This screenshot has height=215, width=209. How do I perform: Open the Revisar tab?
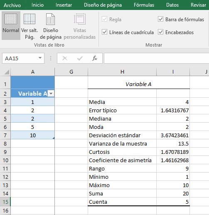click(x=198, y=5)
